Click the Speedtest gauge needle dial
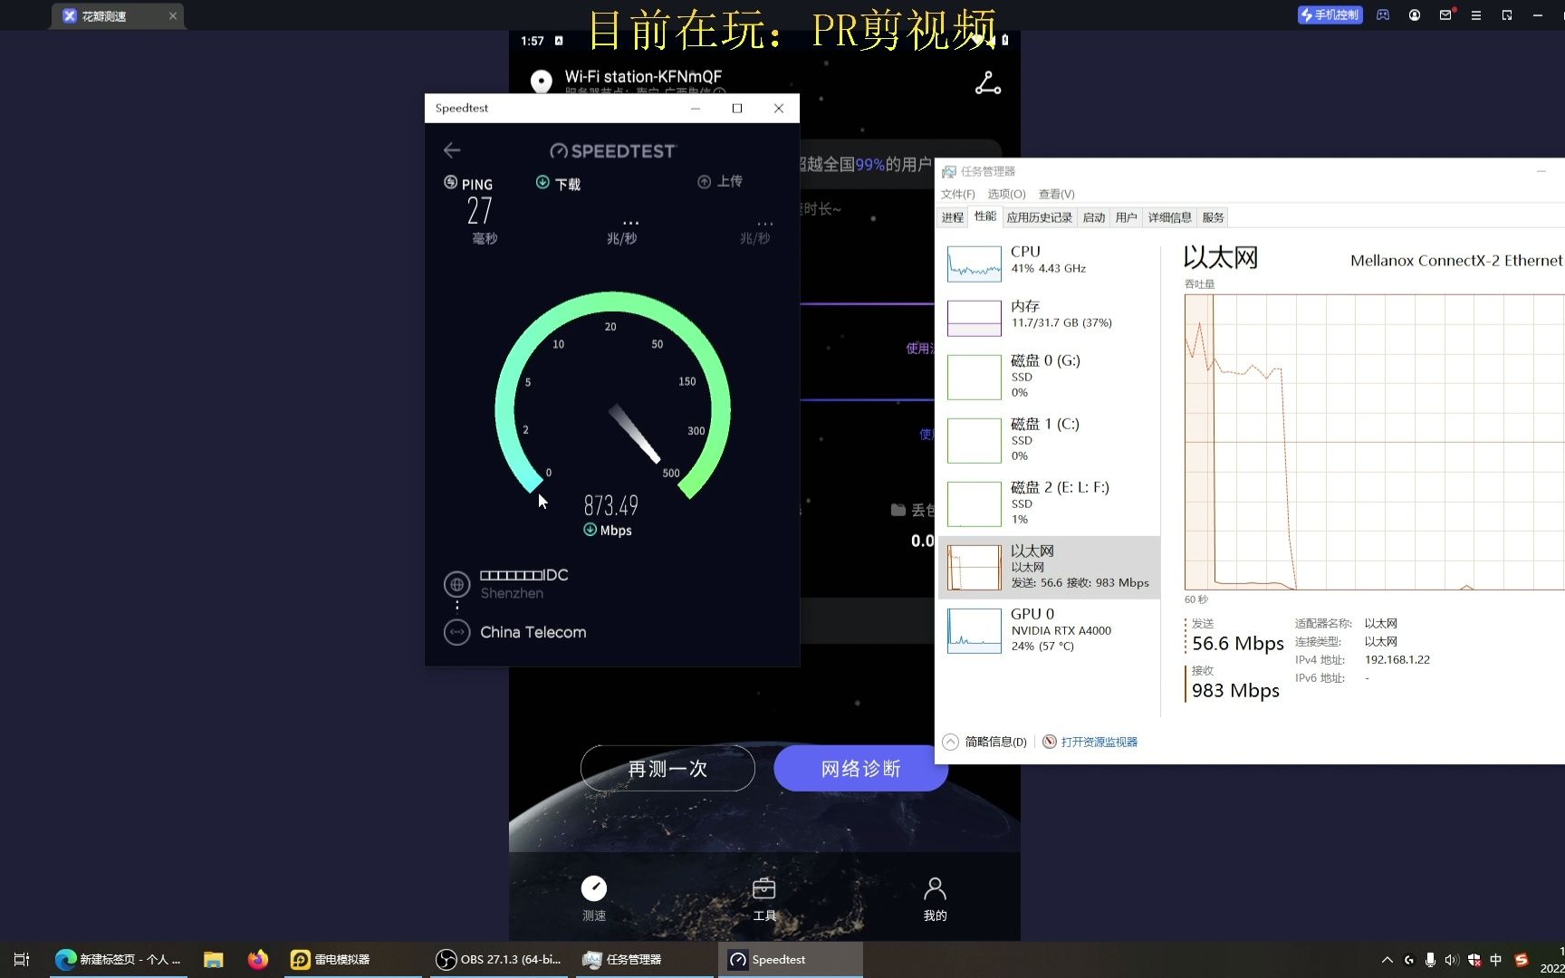This screenshot has height=978, width=1565. 613,397
